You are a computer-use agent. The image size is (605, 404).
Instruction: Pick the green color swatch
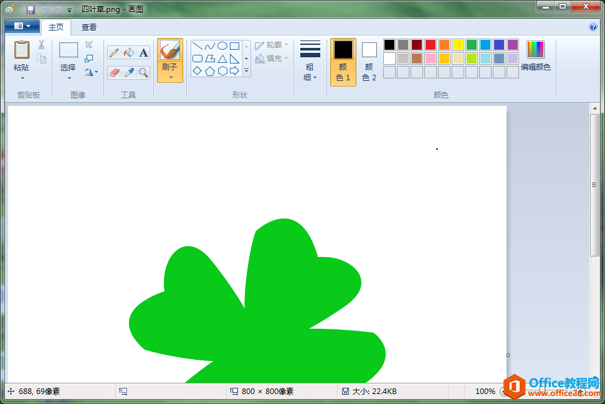point(472,45)
